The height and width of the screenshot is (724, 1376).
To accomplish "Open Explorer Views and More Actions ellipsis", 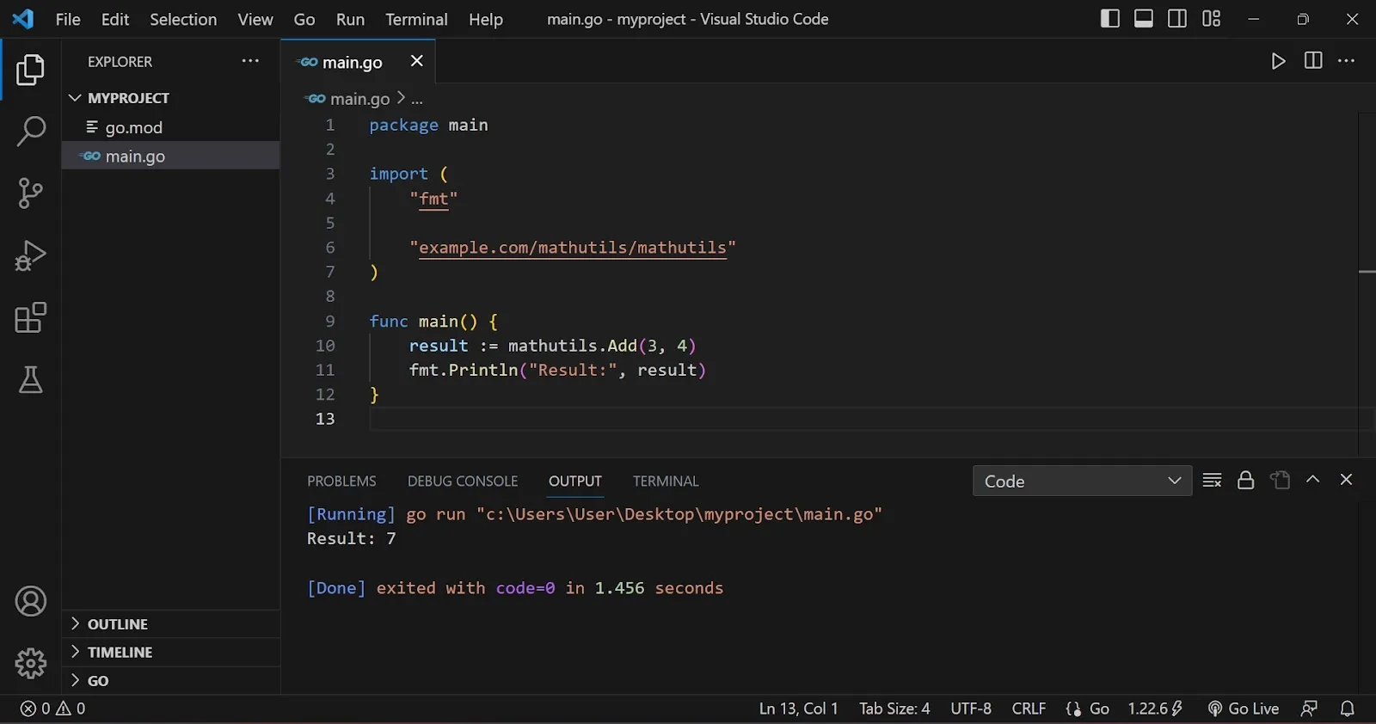I will 250,60.
